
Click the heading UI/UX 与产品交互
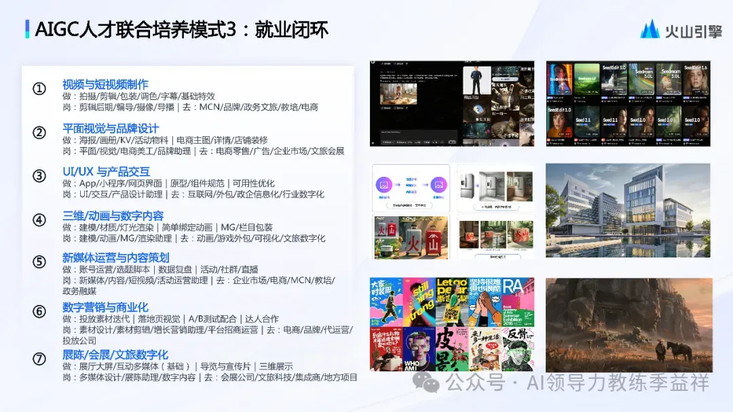[x=106, y=171]
